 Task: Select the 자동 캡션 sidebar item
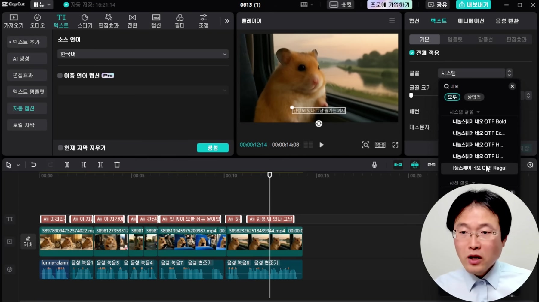pyautogui.click(x=26, y=108)
